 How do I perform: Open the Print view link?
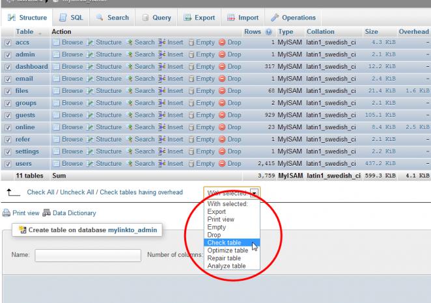click(26, 213)
